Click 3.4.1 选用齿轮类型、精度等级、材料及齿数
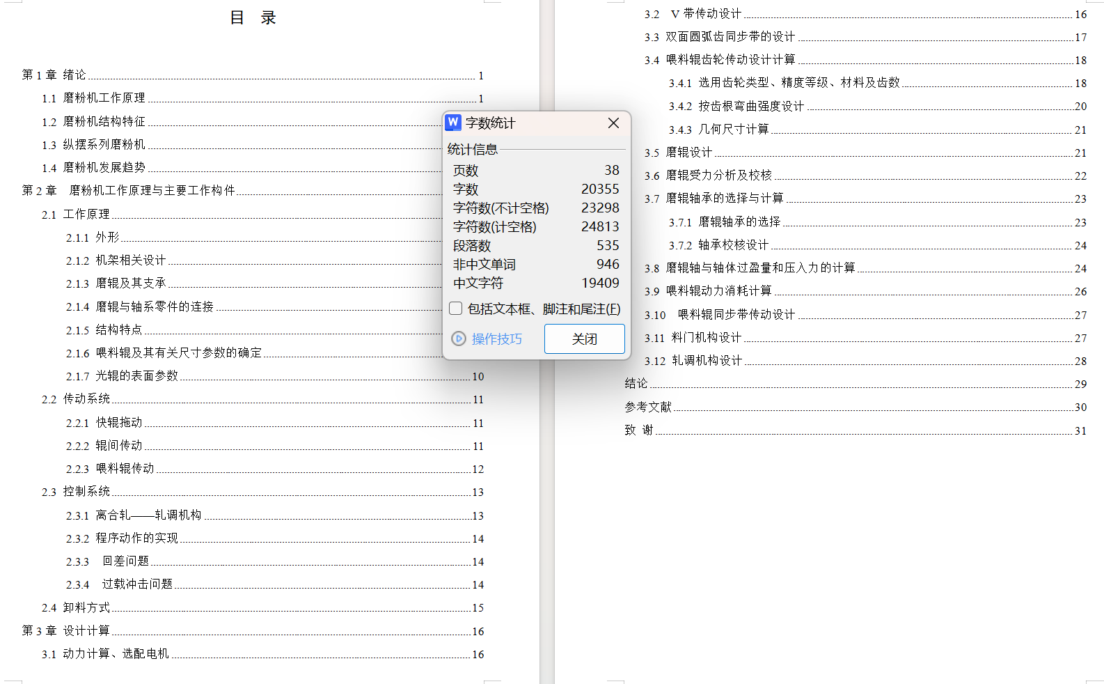 [x=878, y=83]
